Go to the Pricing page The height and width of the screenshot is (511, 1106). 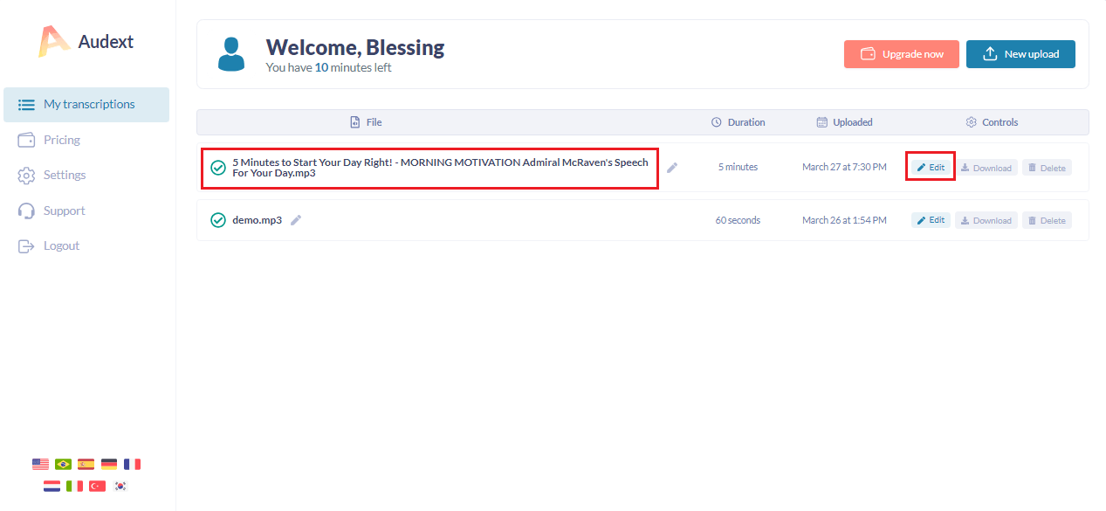point(61,140)
